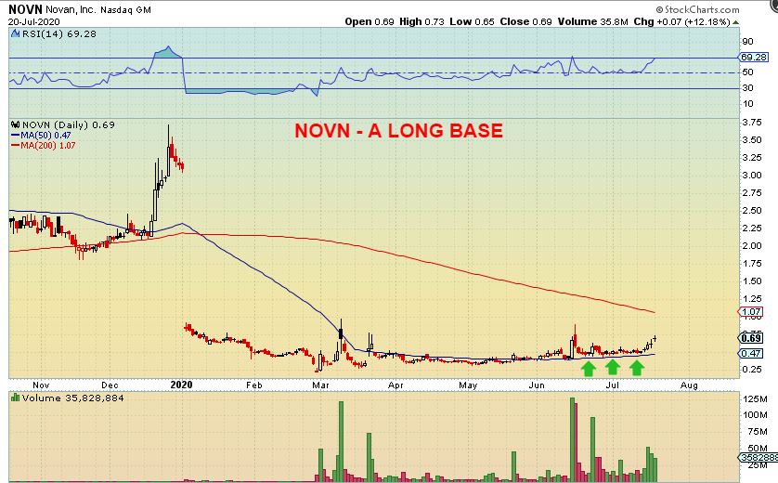Viewport: 778px width, 483px height.
Task: Click the Close 0.69 value in header
Action: [x=526, y=22]
